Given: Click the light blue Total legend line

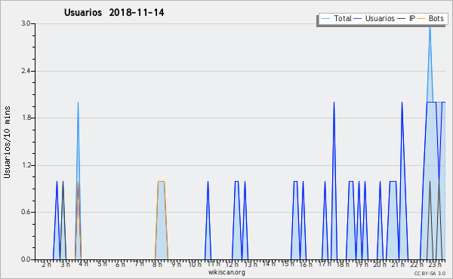Looking at the screenshot, I should (x=325, y=19).
